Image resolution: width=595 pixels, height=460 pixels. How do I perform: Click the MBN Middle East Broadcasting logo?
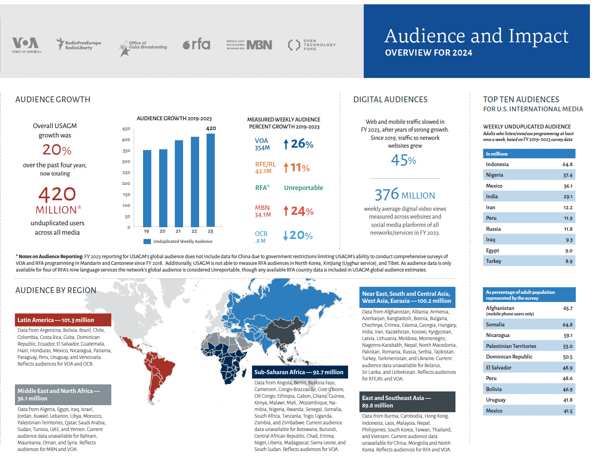point(249,45)
